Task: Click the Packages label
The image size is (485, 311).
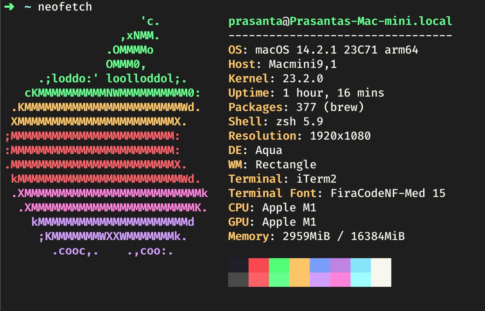Action: coord(255,107)
